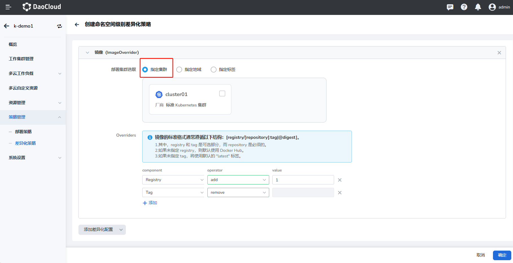Go back using arrow beside page title
The image size is (513, 263).
(77, 24)
